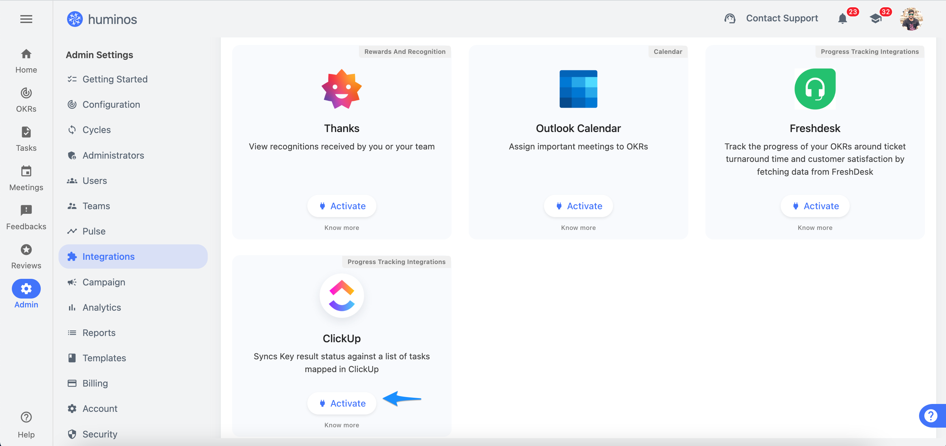946x446 pixels.
Task: Select Integrations in Admin Settings
Action: coord(133,256)
